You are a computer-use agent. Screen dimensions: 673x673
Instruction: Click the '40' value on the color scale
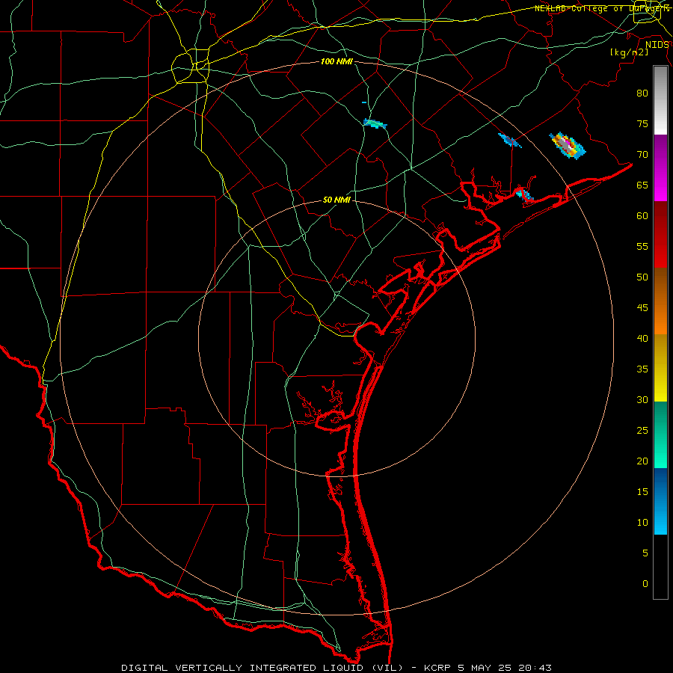[x=642, y=339]
